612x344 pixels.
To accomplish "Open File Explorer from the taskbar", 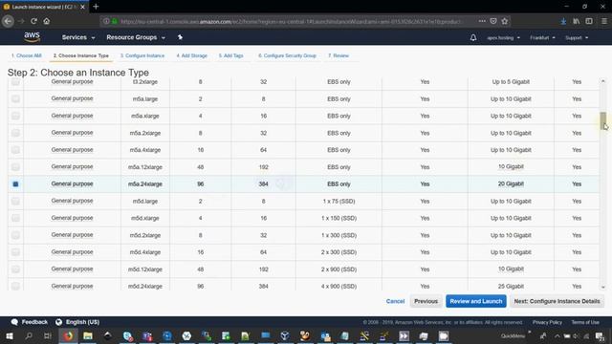I will tap(88, 335).
